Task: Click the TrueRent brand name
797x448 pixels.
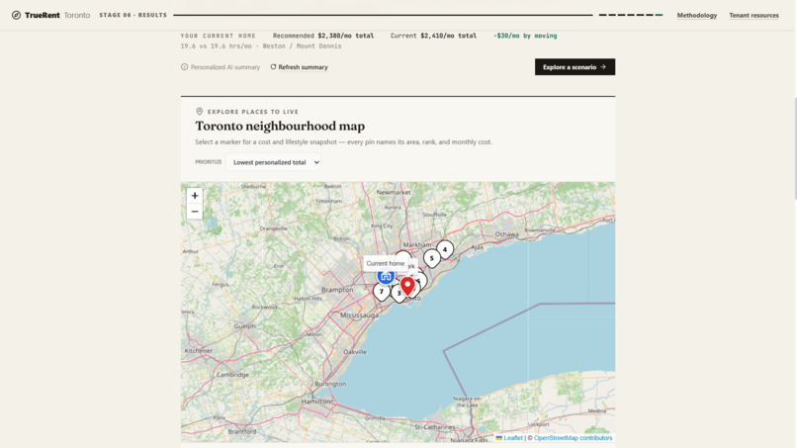Action: (x=43, y=15)
